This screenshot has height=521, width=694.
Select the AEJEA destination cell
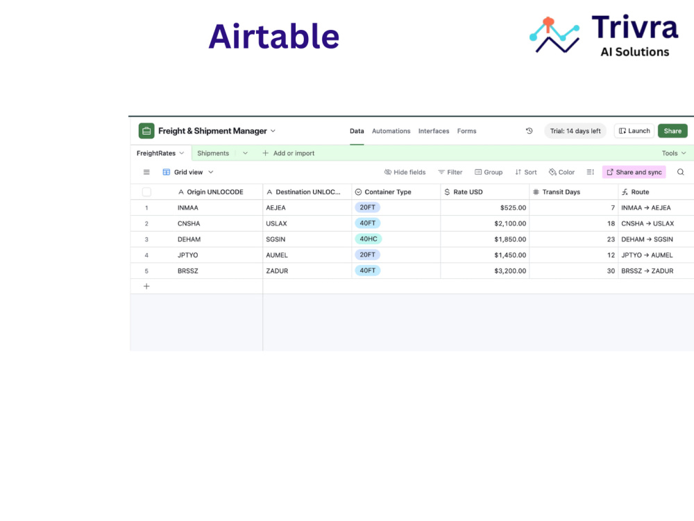(x=307, y=207)
